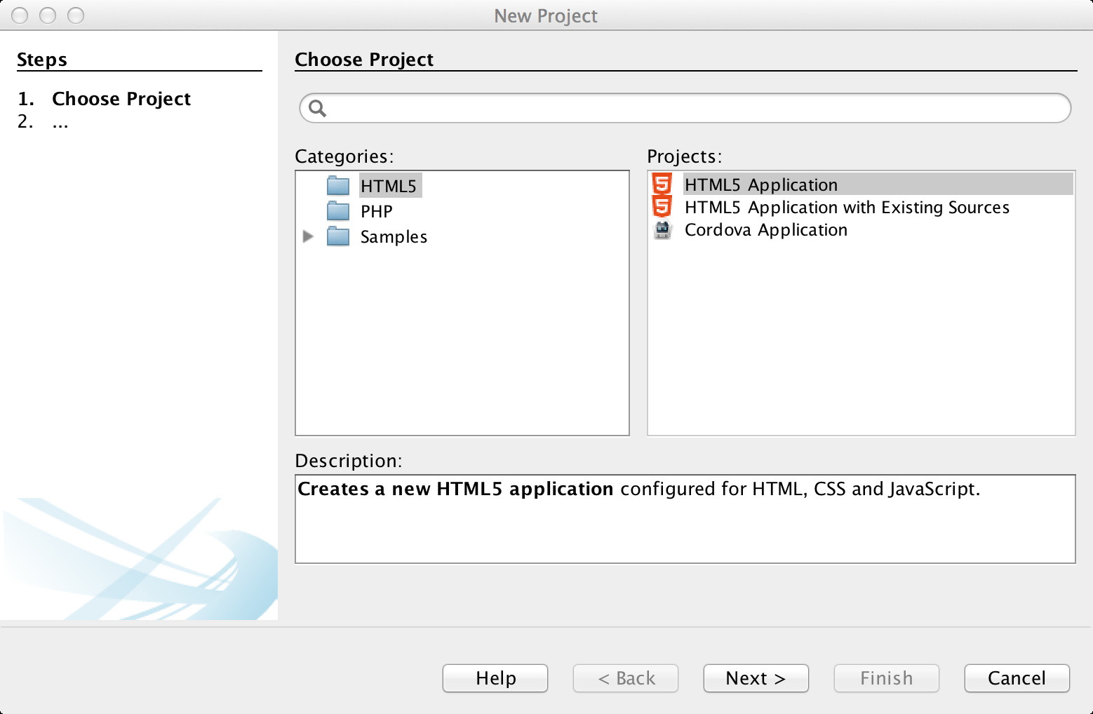Open the Help button

point(495,678)
